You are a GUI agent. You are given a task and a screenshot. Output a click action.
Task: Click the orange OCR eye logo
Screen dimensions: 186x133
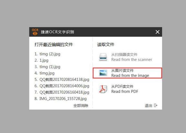(35, 32)
